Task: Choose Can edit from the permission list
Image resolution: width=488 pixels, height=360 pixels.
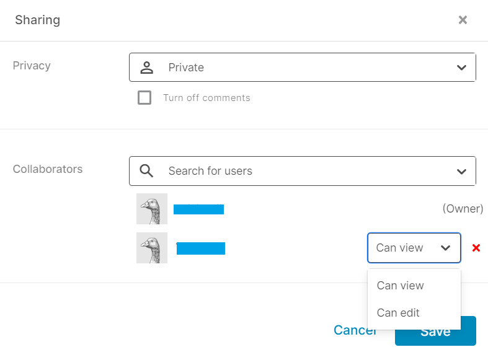Action: pos(398,313)
